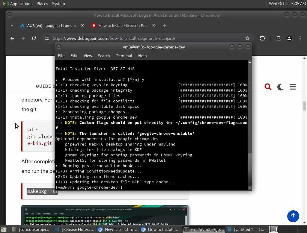Viewport: 307px width, 233px height.
Task: Click the terminal prompt line [vm3@vm3 google-chrome-dev]$
Action: click(89, 187)
